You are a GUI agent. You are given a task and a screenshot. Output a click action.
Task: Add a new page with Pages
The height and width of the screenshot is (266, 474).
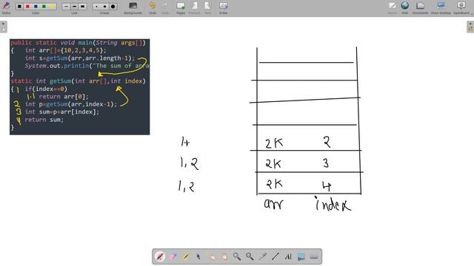coord(181,7)
